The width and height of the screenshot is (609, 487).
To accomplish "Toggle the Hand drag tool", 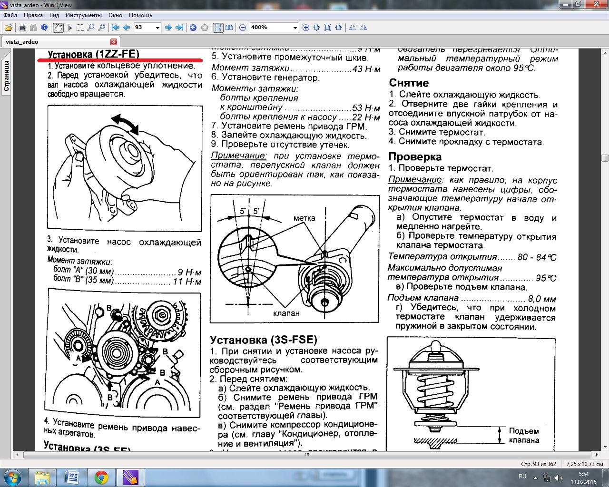I will click(x=58, y=28).
